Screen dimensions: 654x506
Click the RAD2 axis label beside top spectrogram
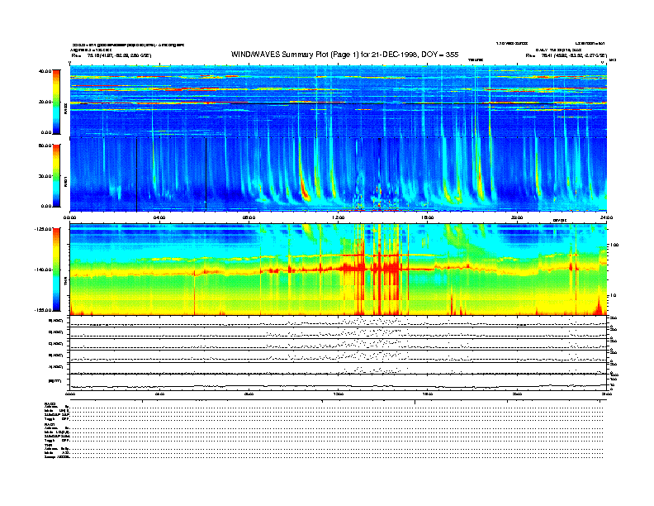click(x=65, y=109)
